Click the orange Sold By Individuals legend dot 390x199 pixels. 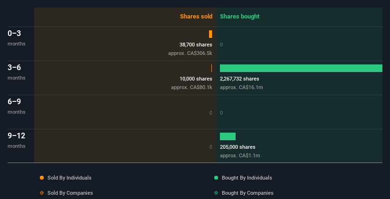42,178
